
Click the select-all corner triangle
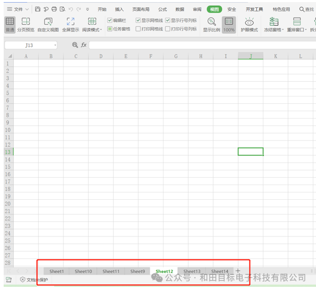click(9, 56)
